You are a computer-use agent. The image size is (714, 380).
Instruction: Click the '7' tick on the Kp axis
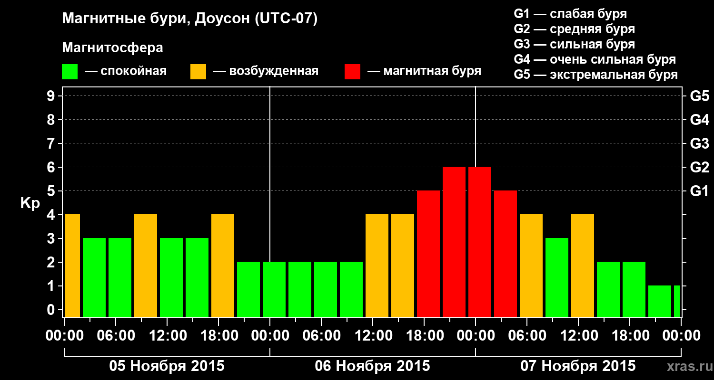52,143
